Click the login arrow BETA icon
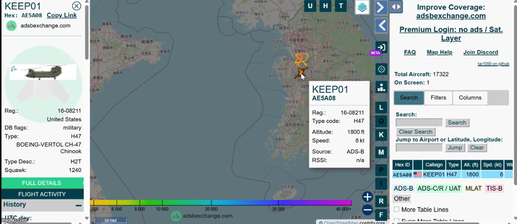Screen dimensions: 517x224 click(x=381, y=47)
